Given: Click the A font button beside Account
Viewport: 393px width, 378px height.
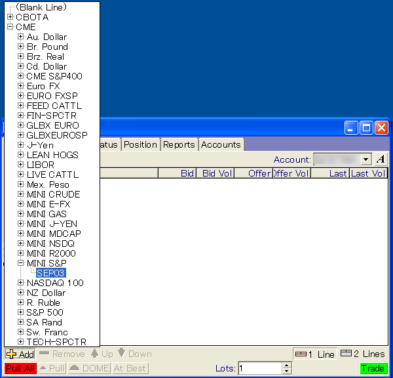Looking at the screenshot, I should pyautogui.click(x=381, y=159).
